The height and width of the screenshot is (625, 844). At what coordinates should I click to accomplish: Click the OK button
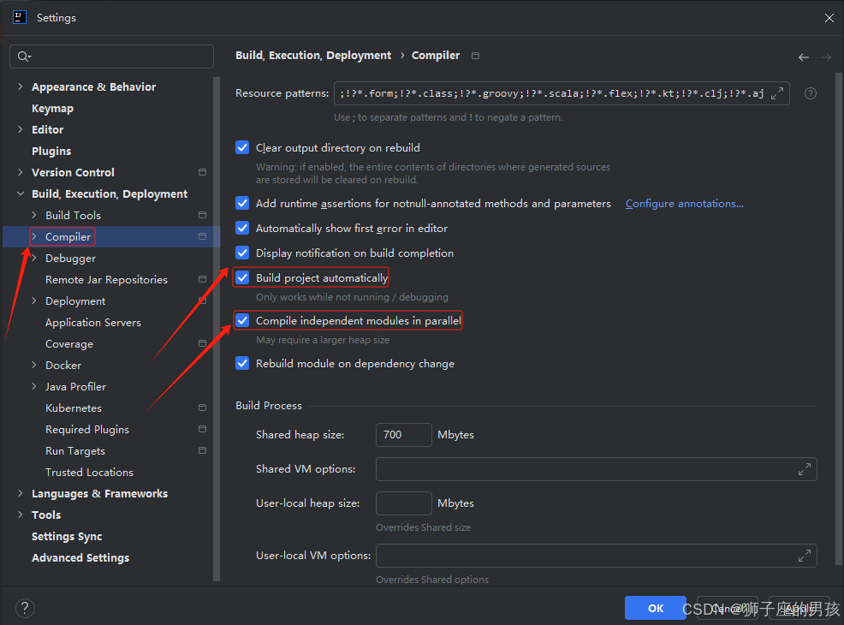click(x=655, y=608)
